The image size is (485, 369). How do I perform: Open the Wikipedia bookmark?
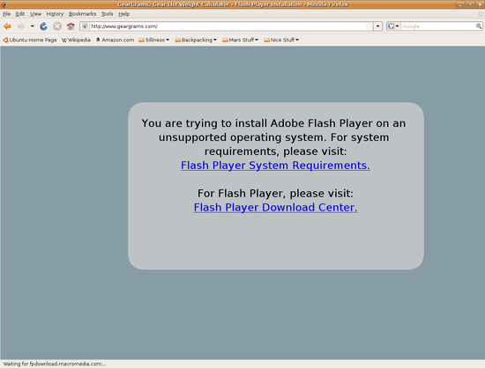tap(76, 40)
